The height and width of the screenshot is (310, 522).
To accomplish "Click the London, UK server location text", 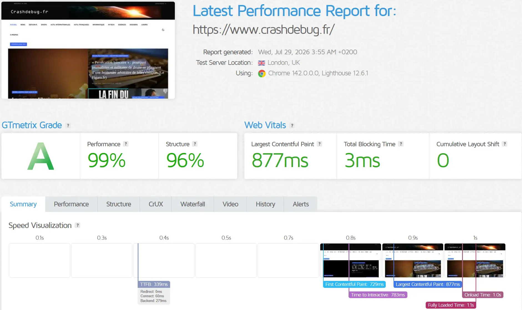I will point(284,63).
